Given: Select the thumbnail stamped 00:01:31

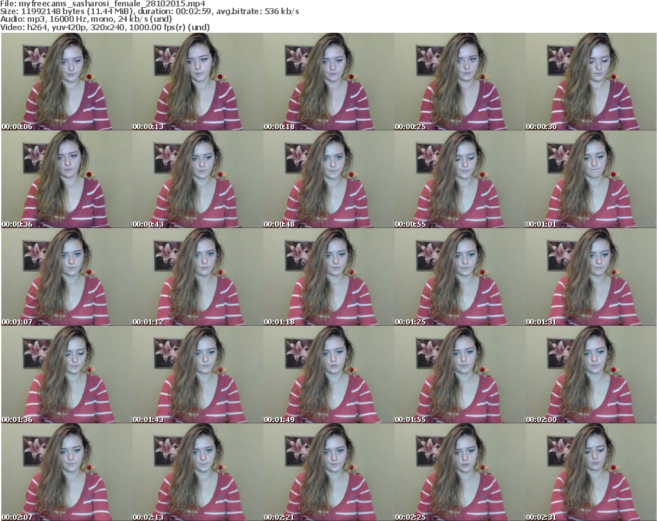Looking at the screenshot, I should click(x=591, y=277).
